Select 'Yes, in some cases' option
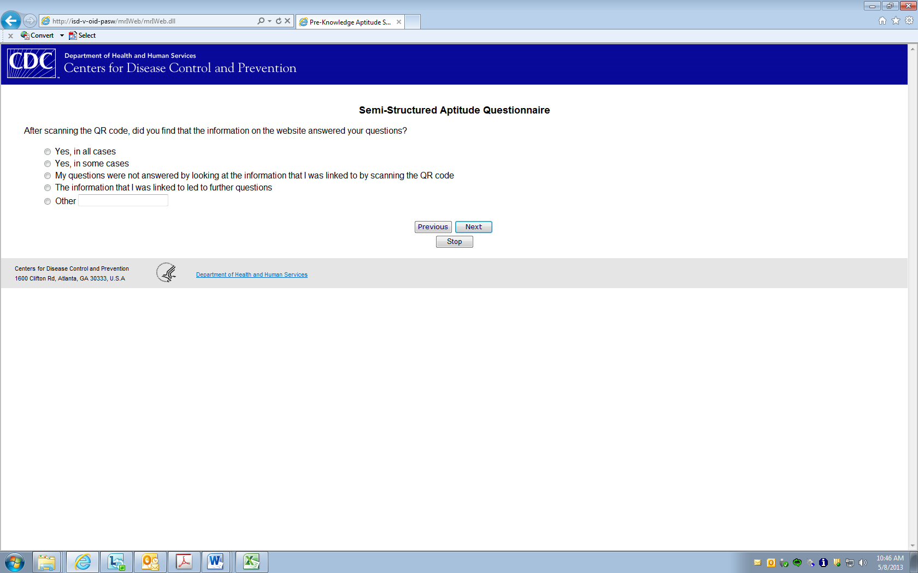Viewport: 918px width, 573px height. [x=48, y=164]
